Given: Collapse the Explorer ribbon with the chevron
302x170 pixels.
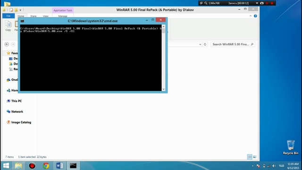Looking at the screenshot, I should (251, 16).
